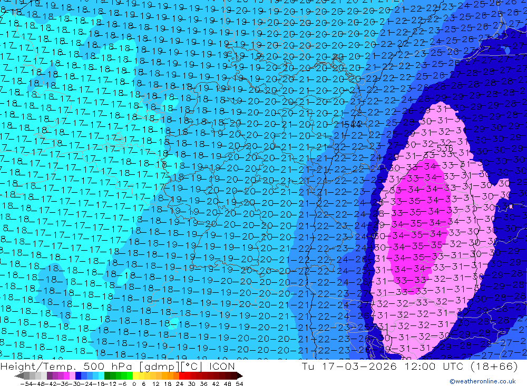Click the '536' height contour label
This screenshot has height=386, width=527.
click(445, 148)
